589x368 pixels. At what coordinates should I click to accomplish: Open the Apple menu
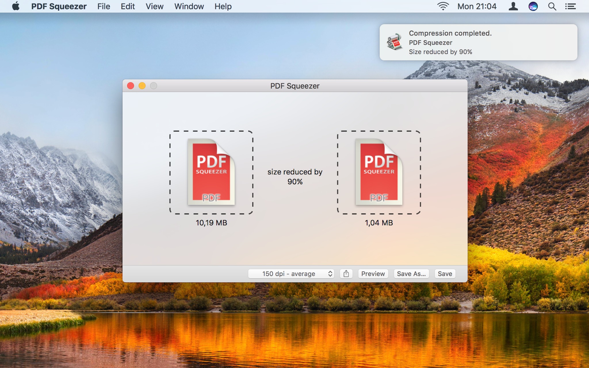[16, 6]
